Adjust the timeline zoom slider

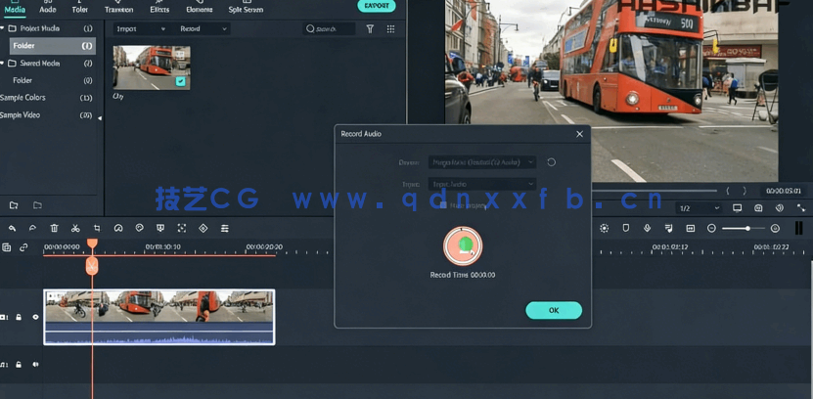[x=748, y=228]
